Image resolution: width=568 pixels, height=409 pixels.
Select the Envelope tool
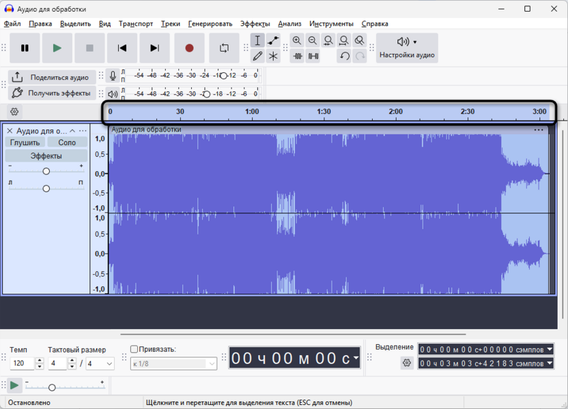(x=273, y=40)
